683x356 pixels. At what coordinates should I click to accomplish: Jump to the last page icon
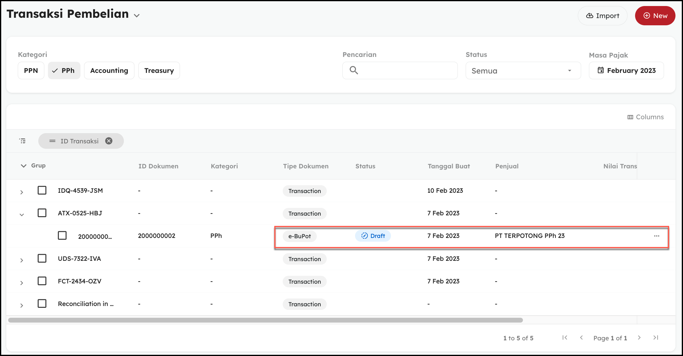(x=656, y=338)
